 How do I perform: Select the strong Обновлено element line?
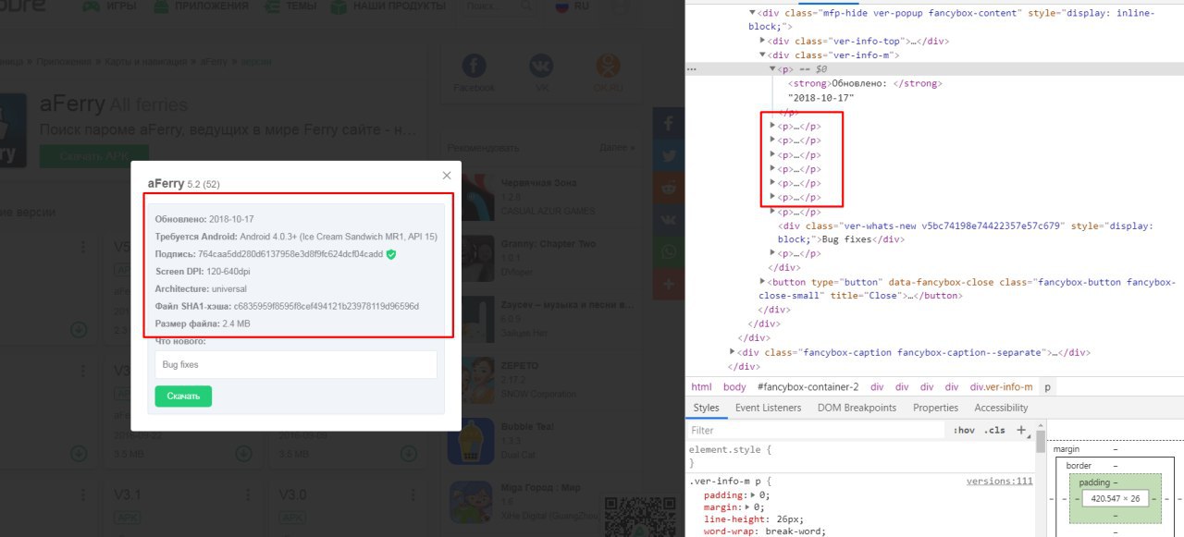pos(865,83)
